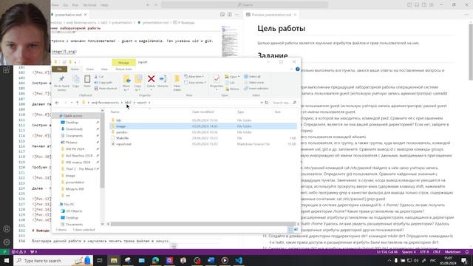Select the image folder row
Image resolution: width=473 pixels, height=266 pixels.
[x=203, y=126]
